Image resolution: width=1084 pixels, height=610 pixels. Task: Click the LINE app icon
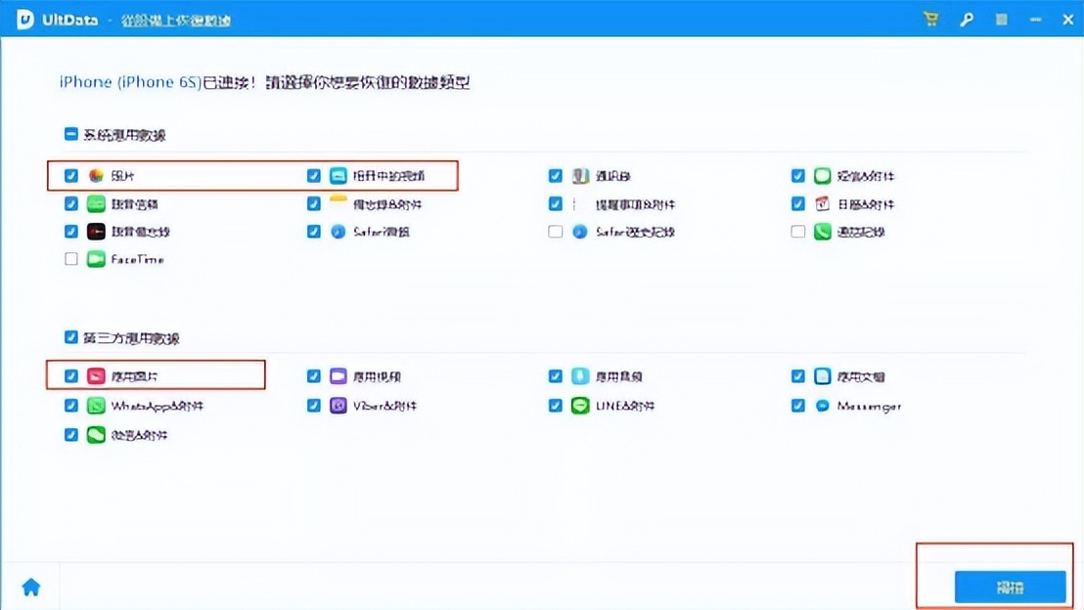point(579,405)
